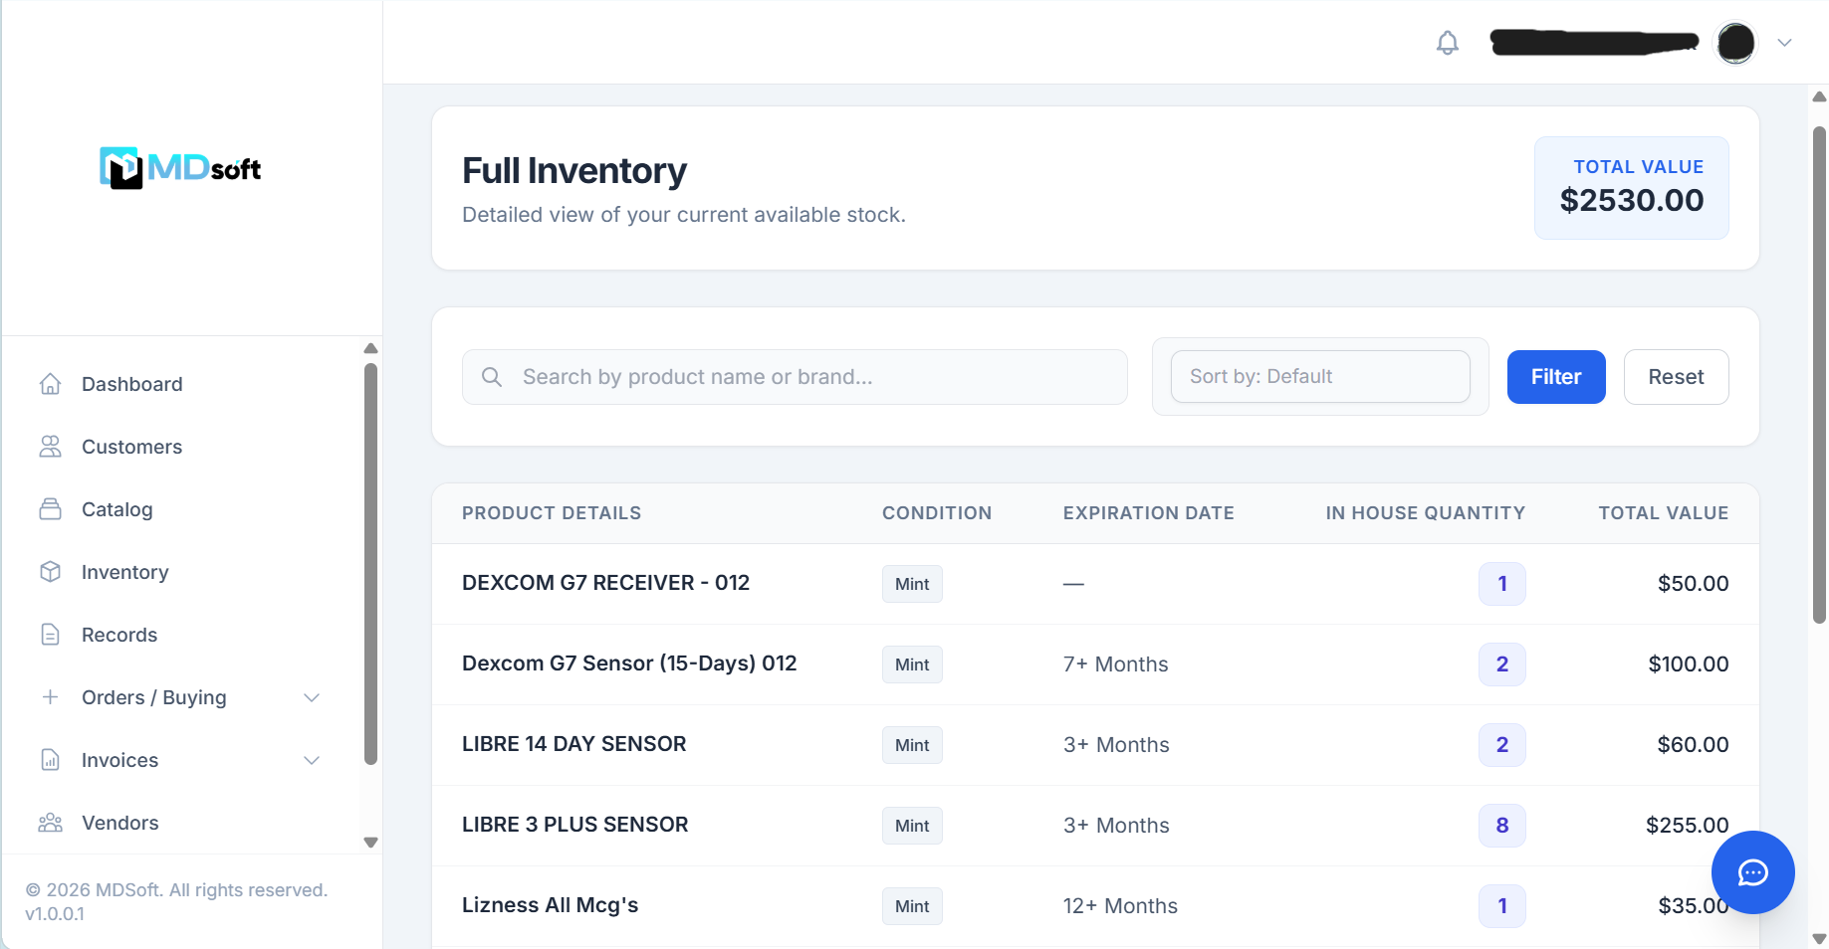Image resolution: width=1829 pixels, height=949 pixels.
Task: Click the Dashboard home icon
Action: pyautogui.click(x=51, y=384)
